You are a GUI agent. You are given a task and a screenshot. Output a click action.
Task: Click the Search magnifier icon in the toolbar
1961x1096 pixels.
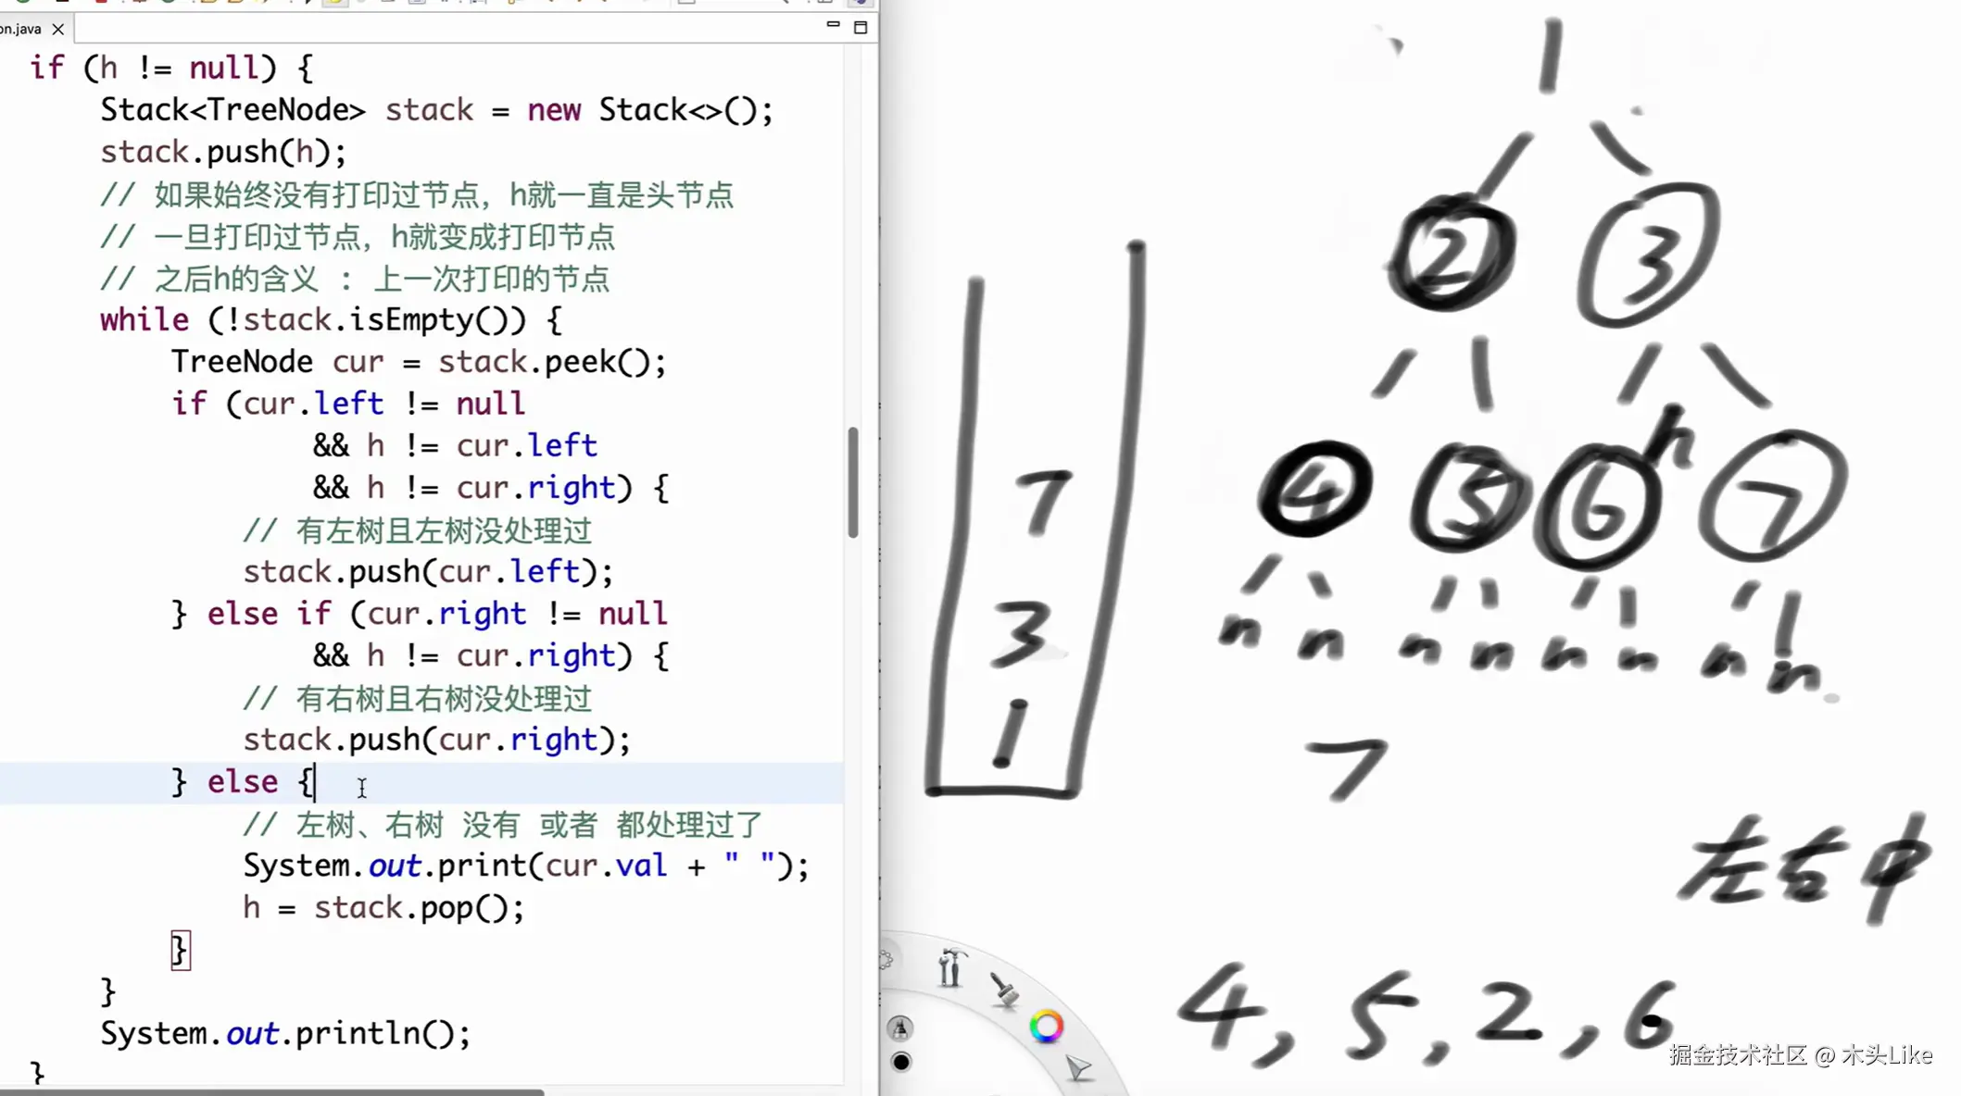click(x=787, y=4)
